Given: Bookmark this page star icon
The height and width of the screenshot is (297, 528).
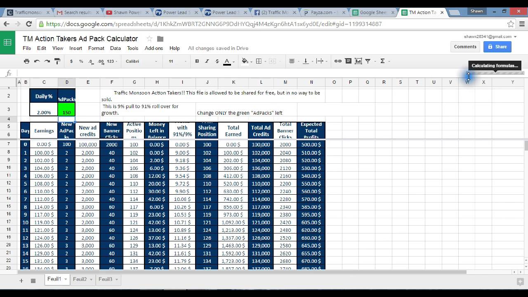Looking at the screenshot, I should click(x=511, y=24).
